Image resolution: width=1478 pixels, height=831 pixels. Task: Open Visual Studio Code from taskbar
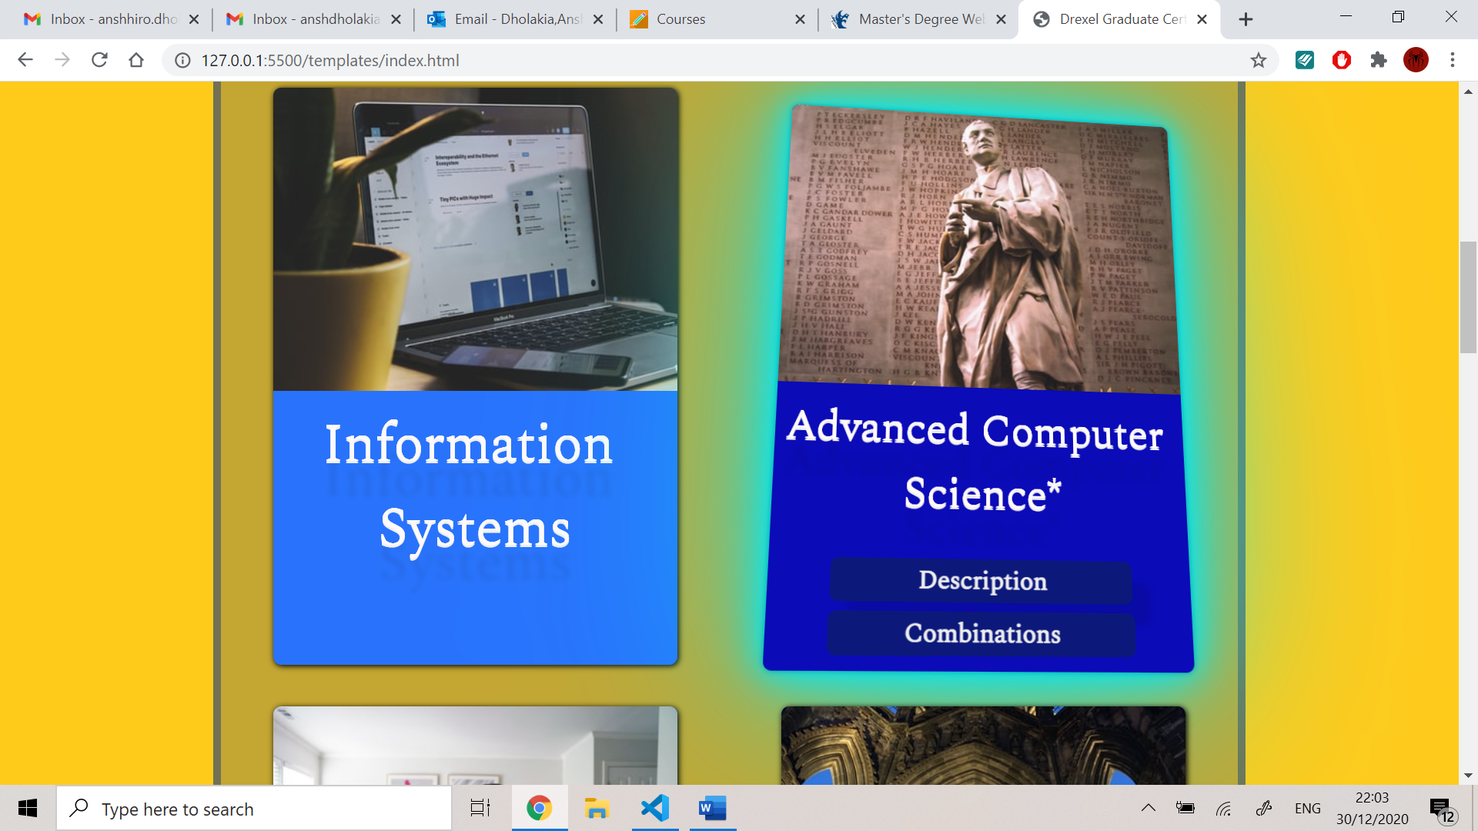[655, 808]
